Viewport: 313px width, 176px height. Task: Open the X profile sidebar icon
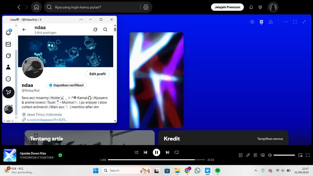pyautogui.click(x=8, y=67)
